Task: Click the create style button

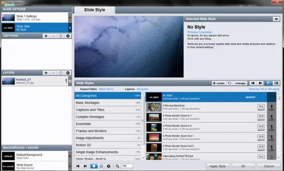Action: [219, 83]
